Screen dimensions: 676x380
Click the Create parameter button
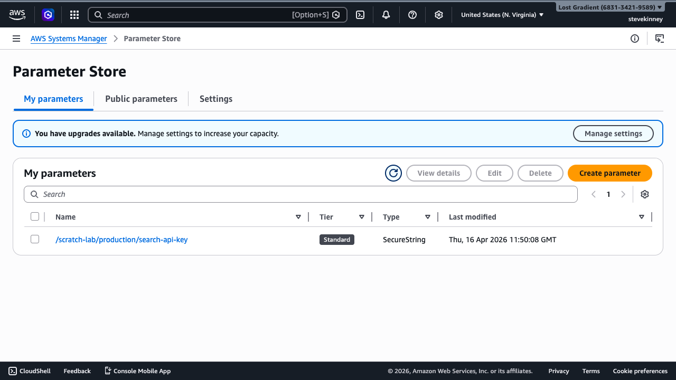(610, 173)
